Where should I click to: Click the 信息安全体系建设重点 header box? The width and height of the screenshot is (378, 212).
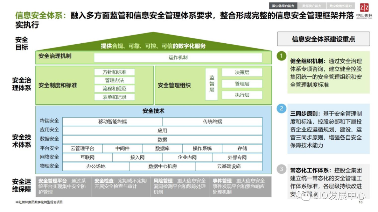(x=323, y=39)
